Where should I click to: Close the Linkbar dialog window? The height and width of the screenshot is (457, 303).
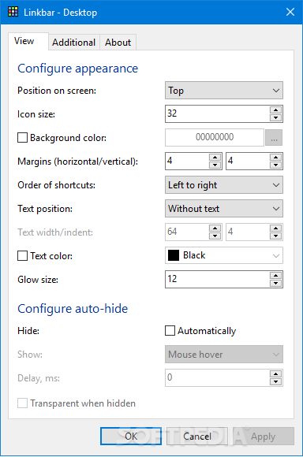pos(290,12)
